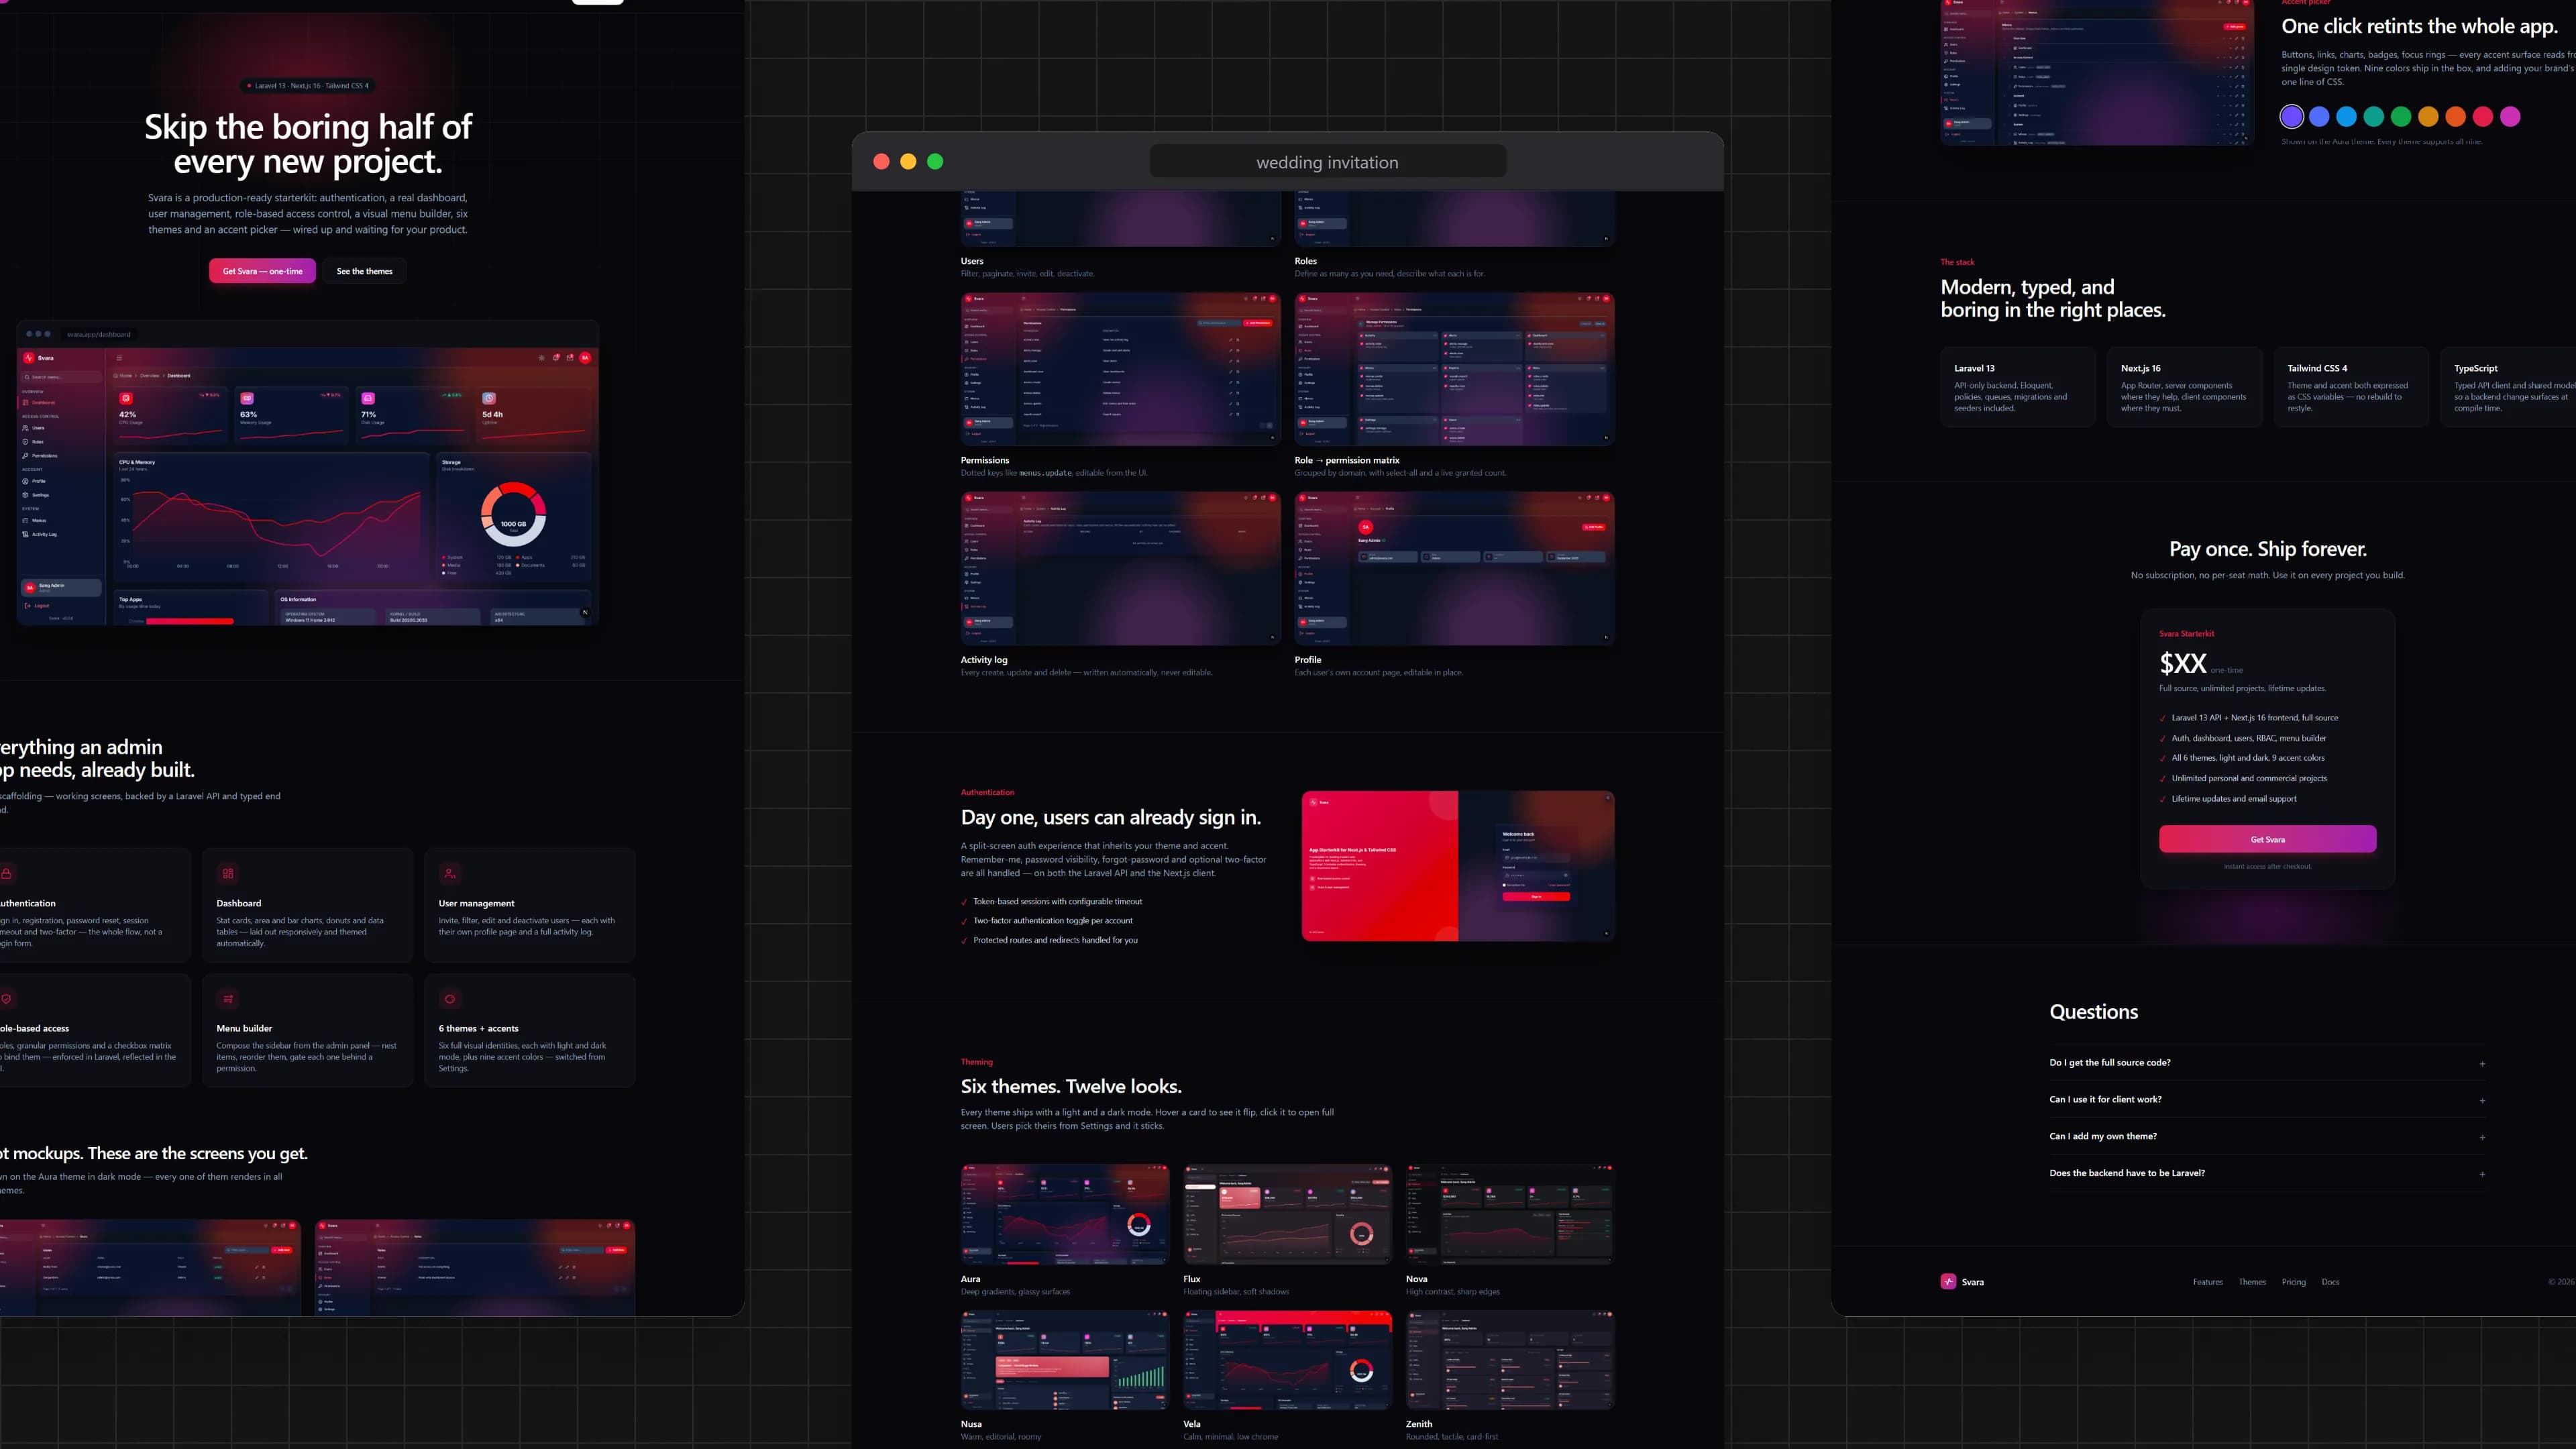Open the Nusa theme preview card
The image size is (2576, 1449).
coord(1065,1360)
